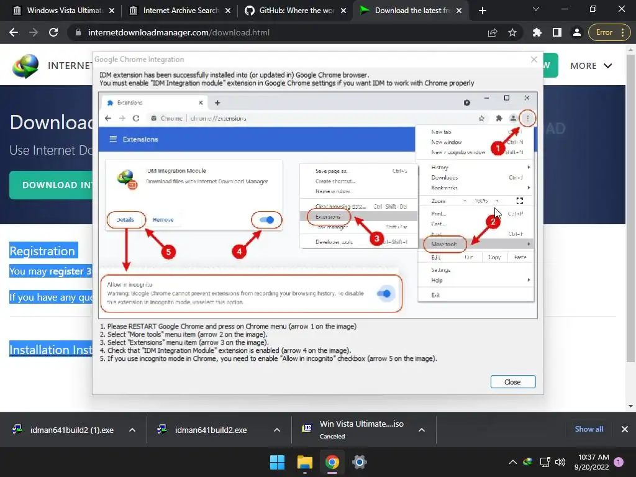Open the volume control in tray
This screenshot has height=477, width=636.
point(560,462)
